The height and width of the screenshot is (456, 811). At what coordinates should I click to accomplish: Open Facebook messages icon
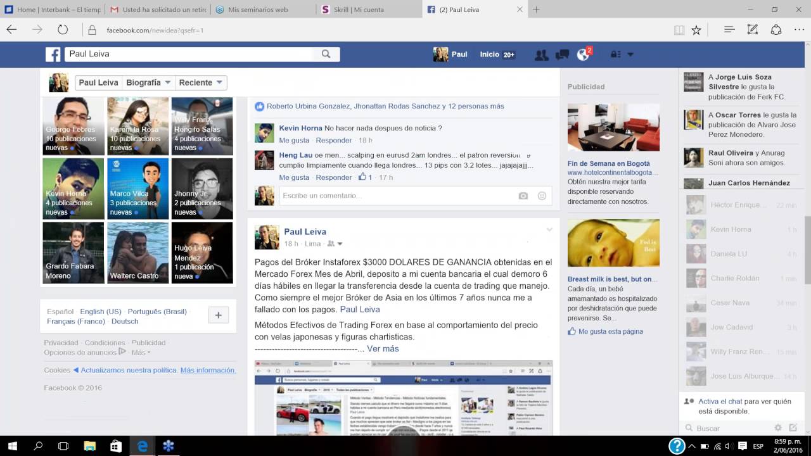562,55
